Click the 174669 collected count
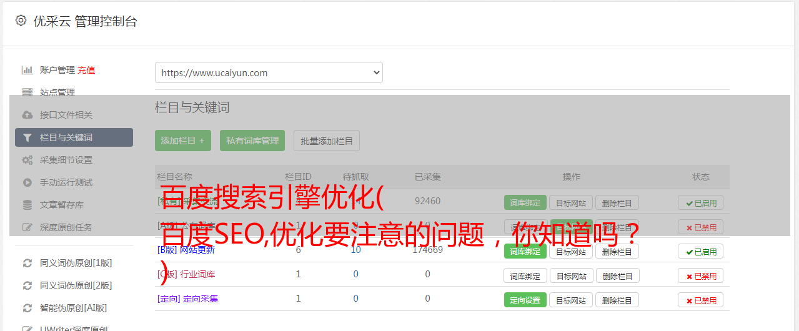799x331 pixels. tap(427, 250)
